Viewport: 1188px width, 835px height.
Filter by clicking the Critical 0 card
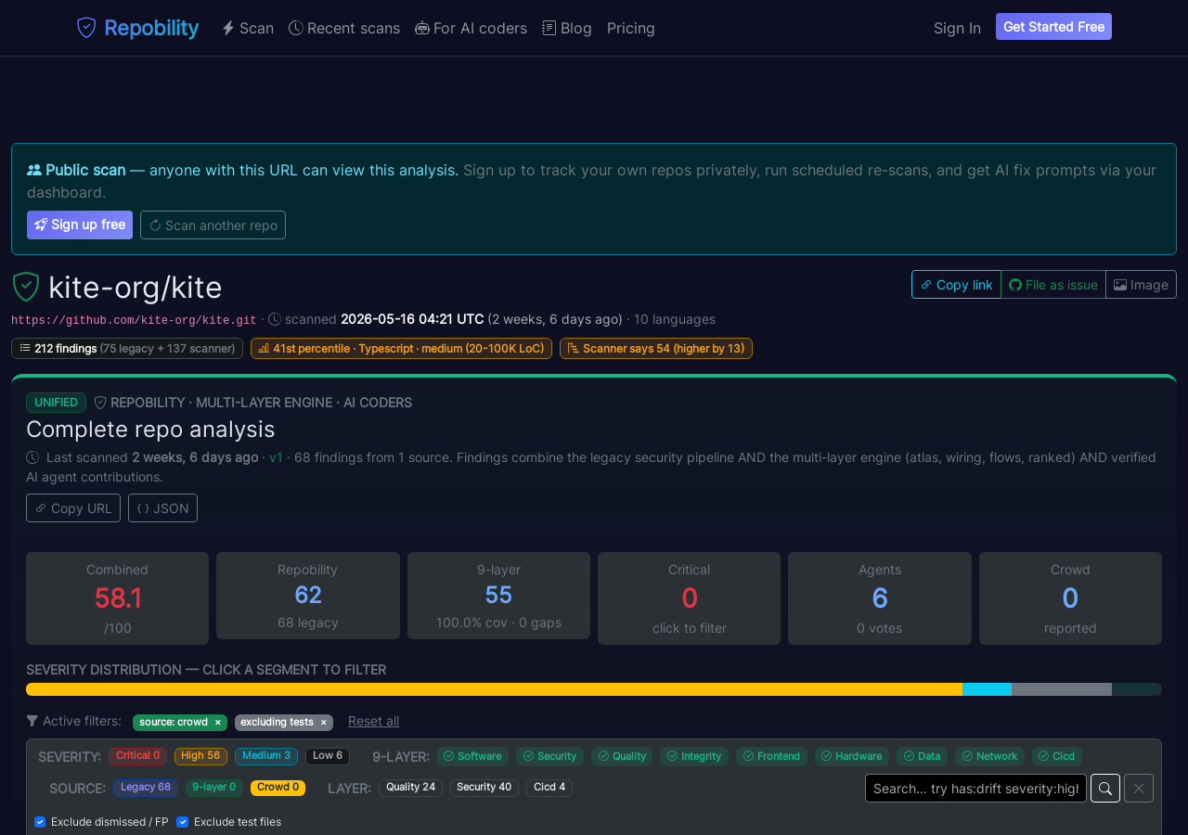click(689, 598)
